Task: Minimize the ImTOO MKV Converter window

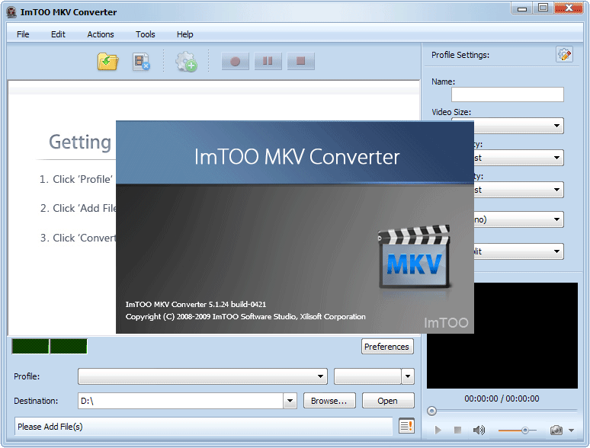Action: pyautogui.click(x=522, y=8)
